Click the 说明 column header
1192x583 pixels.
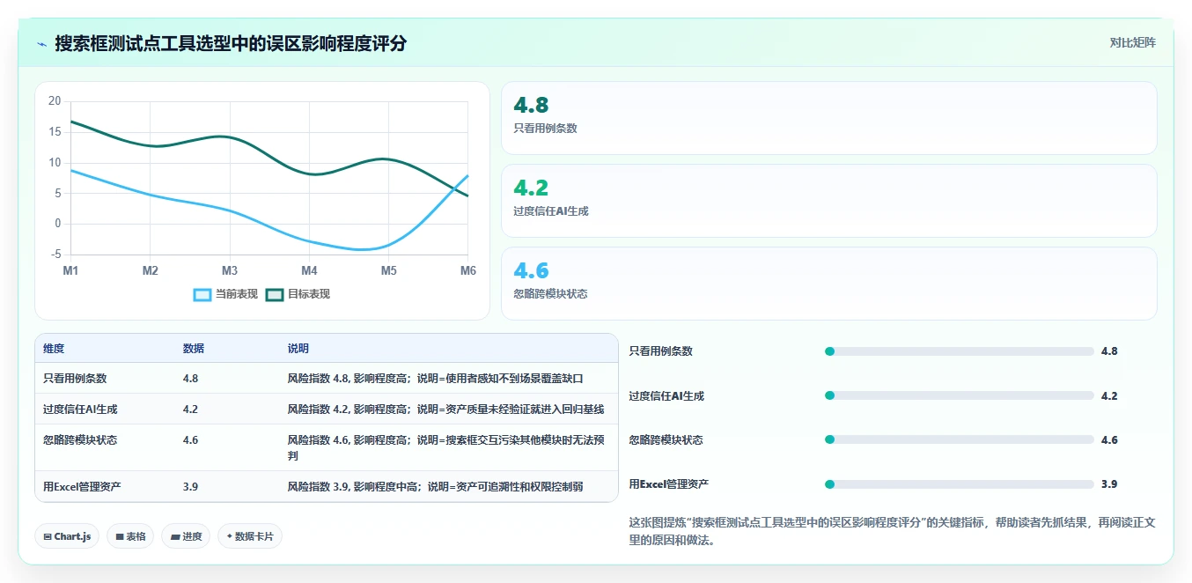tap(298, 349)
